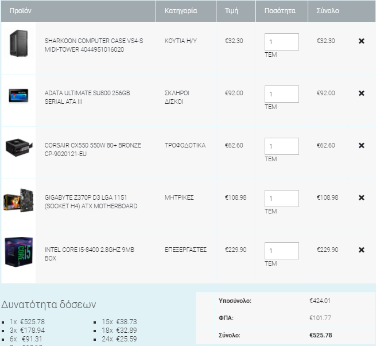The image size is (376, 346).
Task: Open Sharkoon case product thumbnail
Action: (19, 44)
